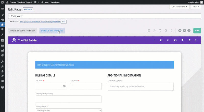Switch to wireframe view mode
204x112 pixels.
pyautogui.click(x=149, y=30)
